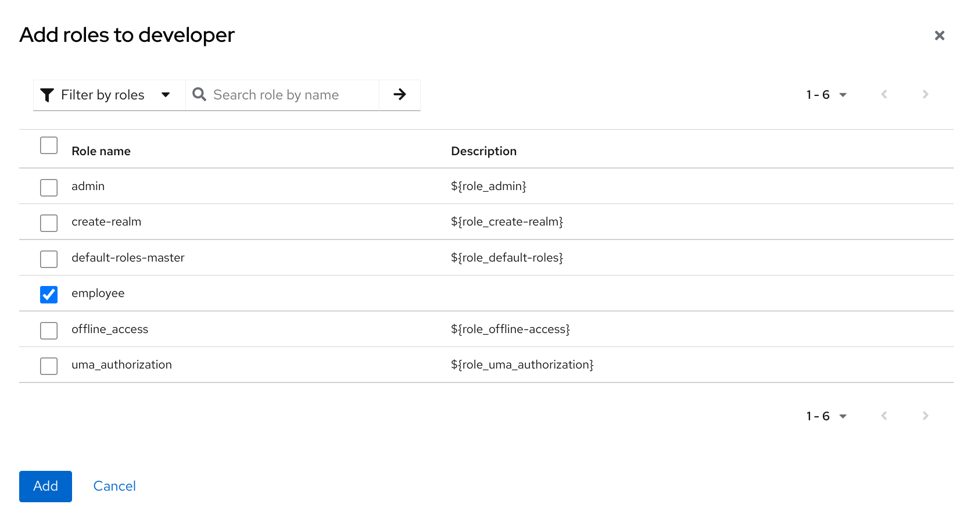Uncheck the employee role checkbox
The width and height of the screenshot is (974, 522).
(49, 295)
